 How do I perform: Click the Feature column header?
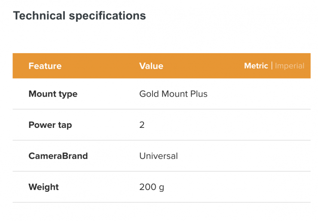tap(45, 66)
